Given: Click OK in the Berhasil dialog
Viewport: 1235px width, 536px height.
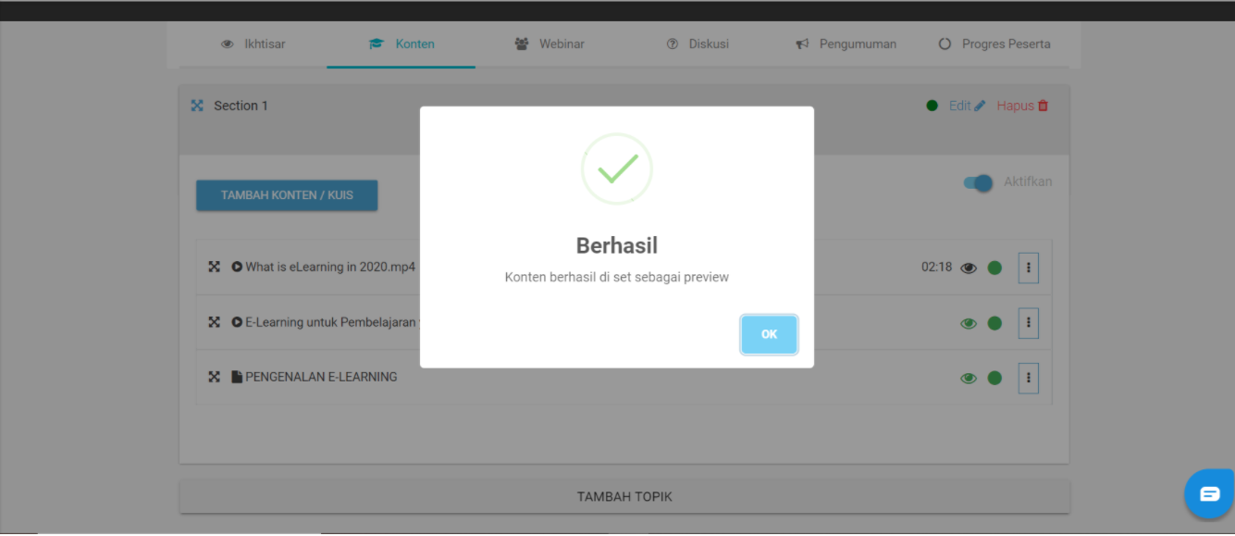Looking at the screenshot, I should (769, 334).
